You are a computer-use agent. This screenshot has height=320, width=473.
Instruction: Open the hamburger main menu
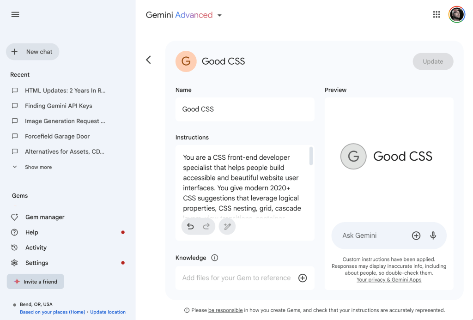pyautogui.click(x=15, y=14)
